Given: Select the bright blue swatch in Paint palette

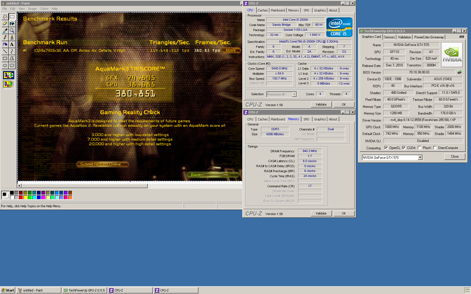Looking at the screenshot, I should [39, 197].
